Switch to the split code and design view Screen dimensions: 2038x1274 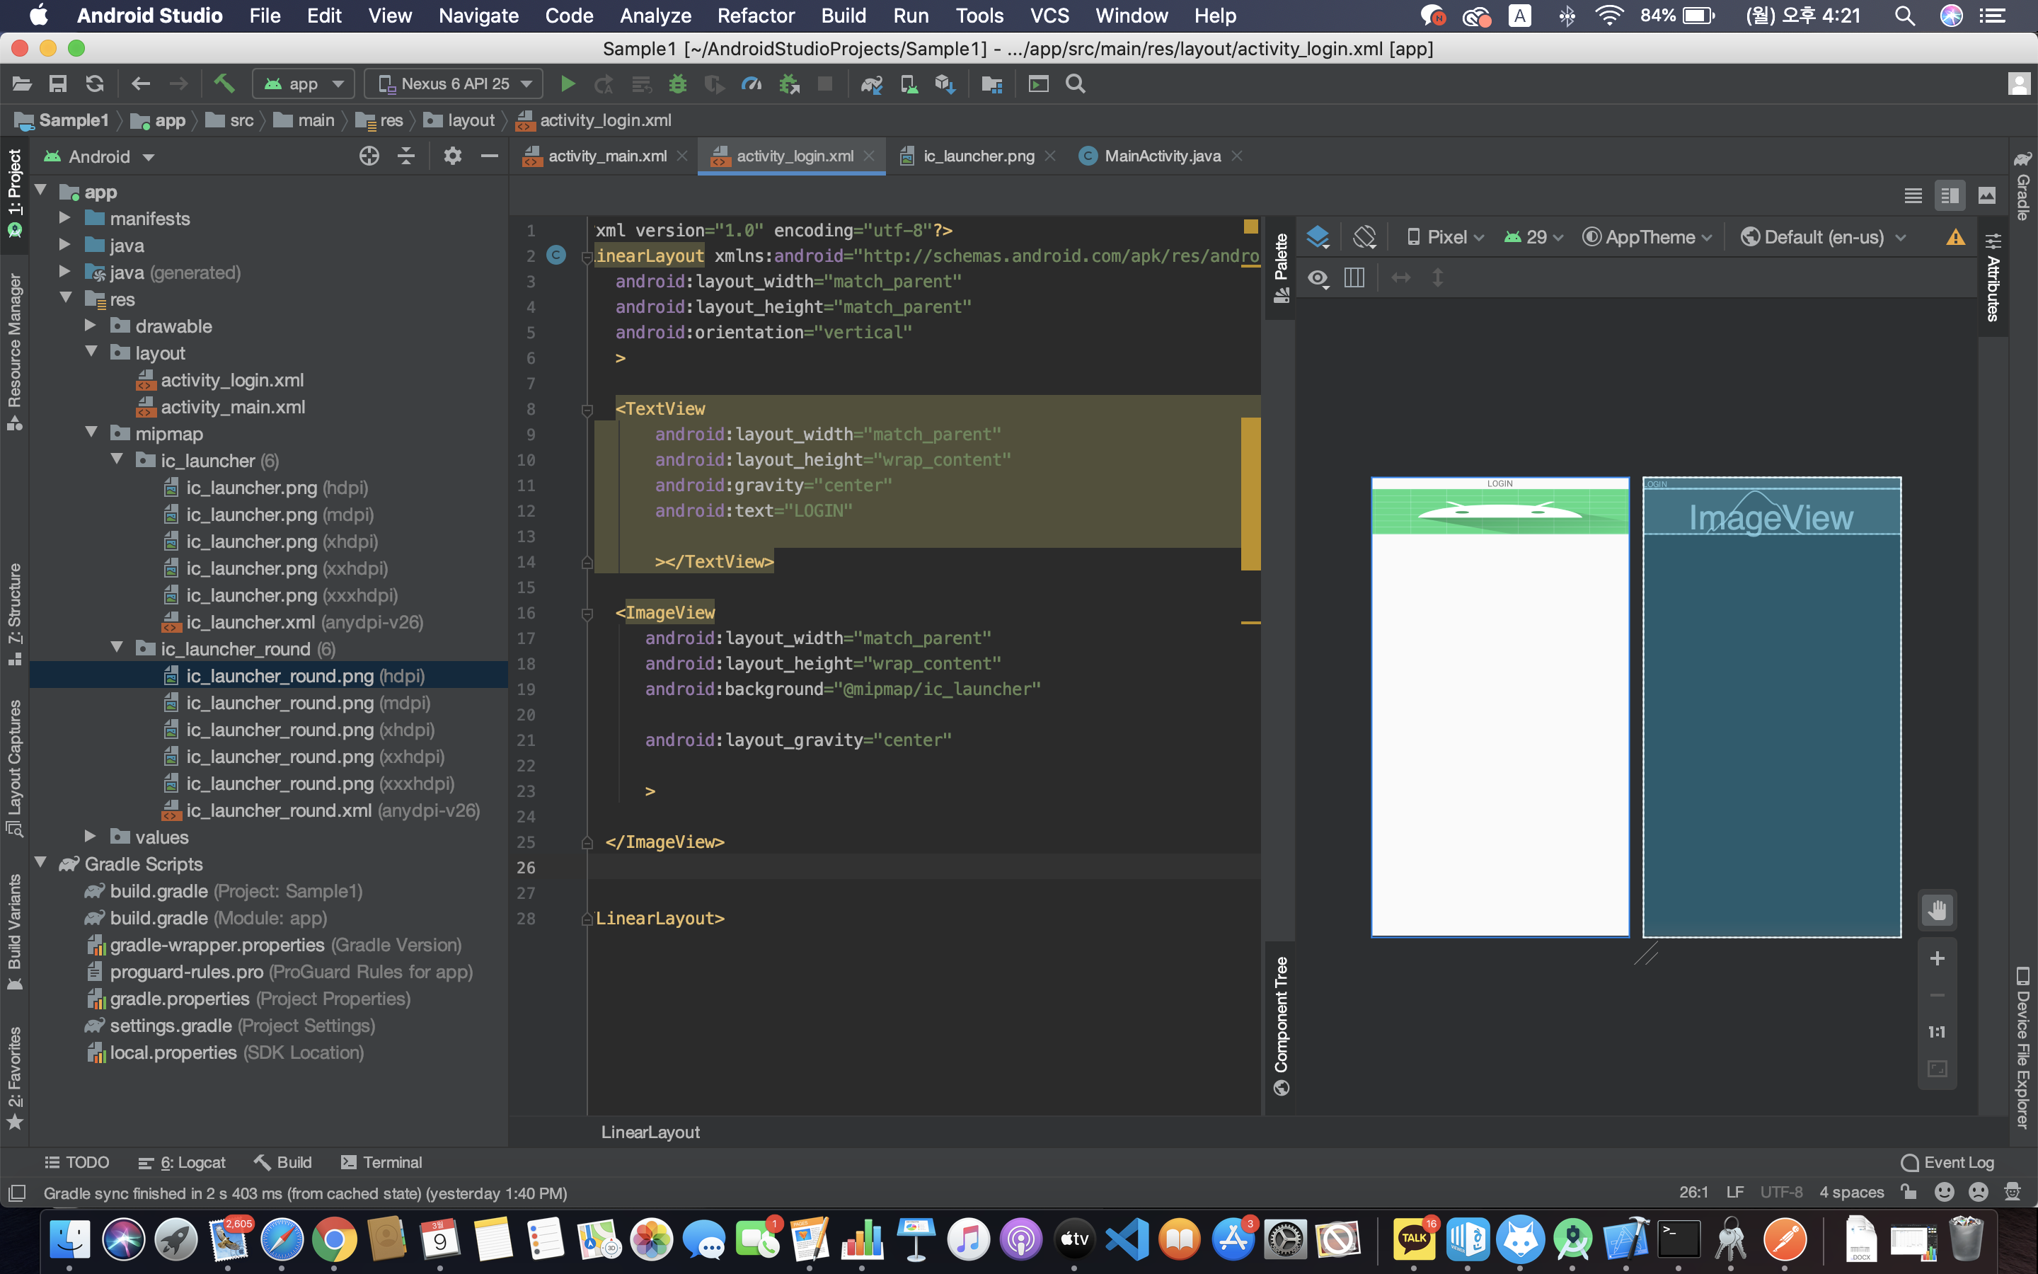click(1950, 195)
